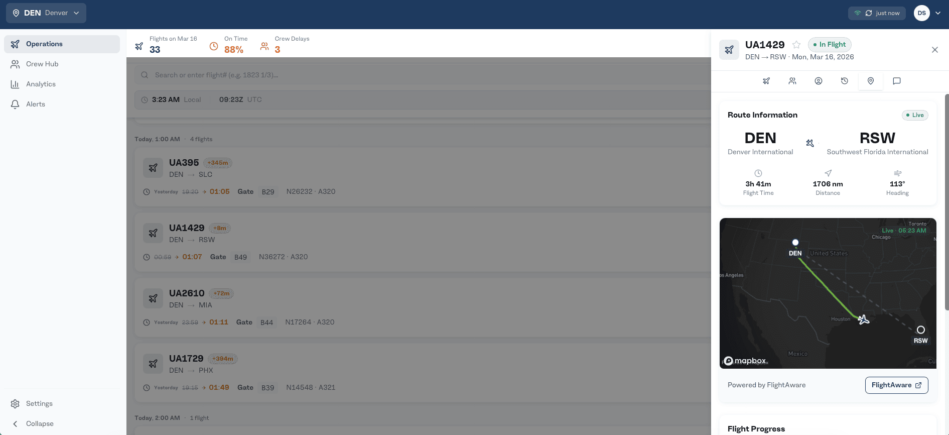Open the crew members tab in detail panel
Viewport: 949px width, 435px height.
(x=792, y=81)
